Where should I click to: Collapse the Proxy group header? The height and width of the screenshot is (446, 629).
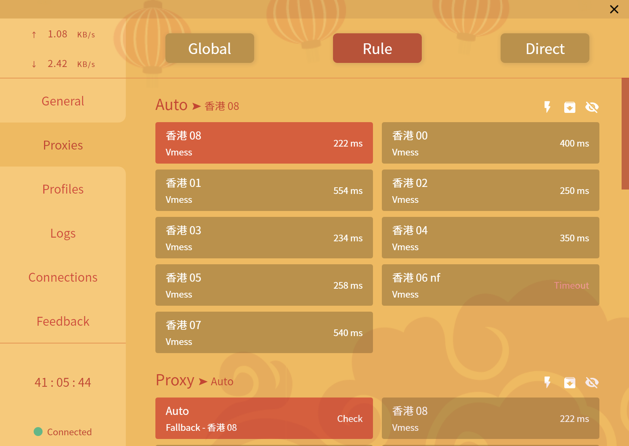click(x=175, y=380)
